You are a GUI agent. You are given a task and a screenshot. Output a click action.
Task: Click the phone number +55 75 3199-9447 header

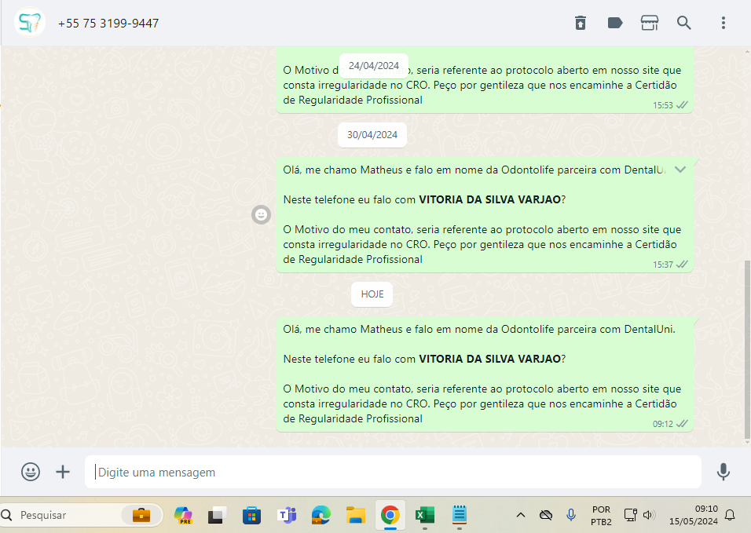[108, 23]
